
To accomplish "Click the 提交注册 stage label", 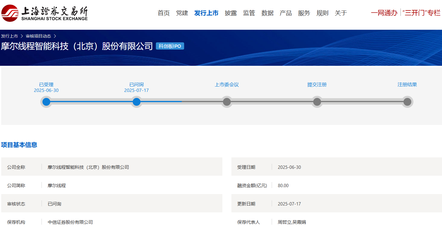I will point(317,85).
